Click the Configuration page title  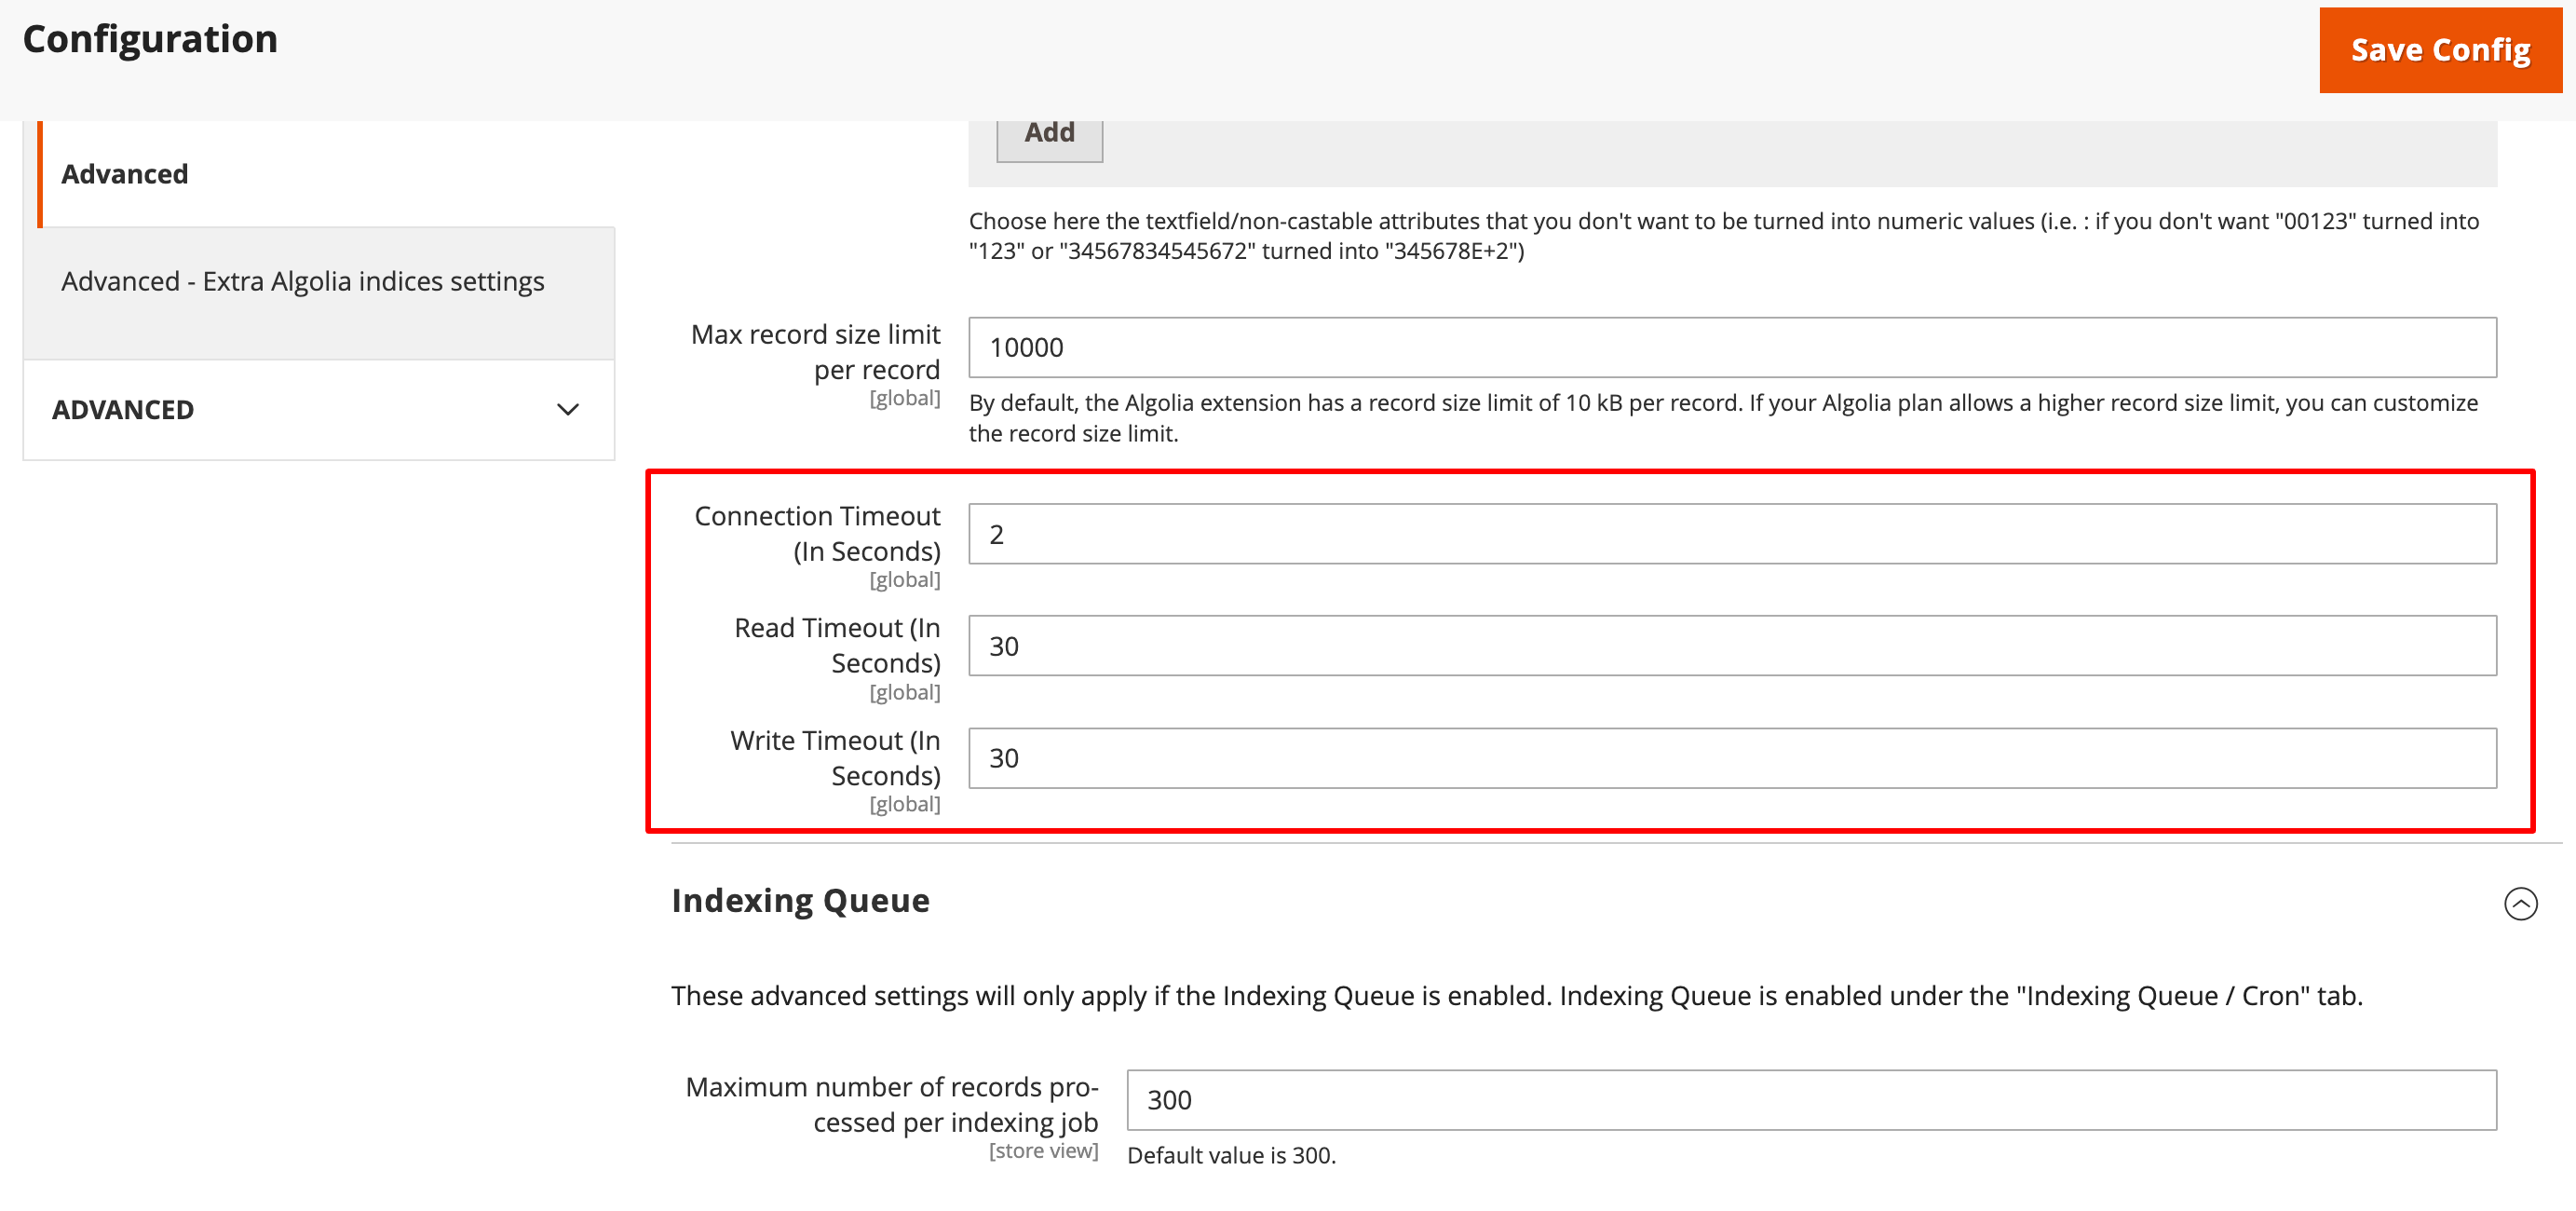pyautogui.click(x=150, y=39)
